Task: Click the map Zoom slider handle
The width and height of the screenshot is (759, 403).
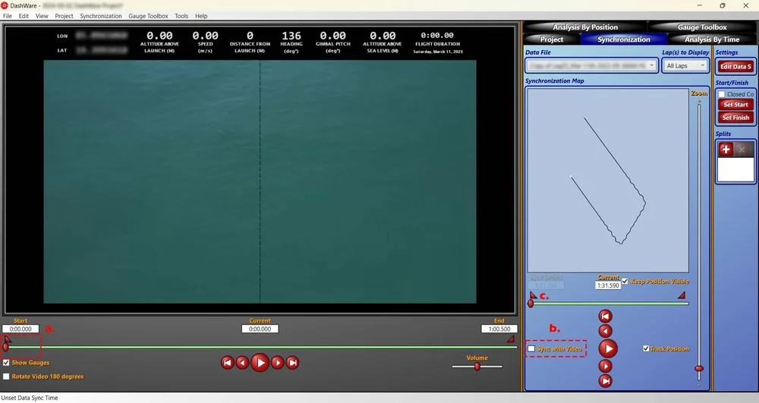Action: click(x=698, y=369)
